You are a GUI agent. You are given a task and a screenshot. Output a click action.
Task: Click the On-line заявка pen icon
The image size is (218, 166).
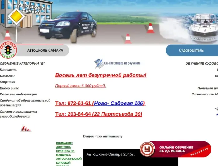[99, 63]
